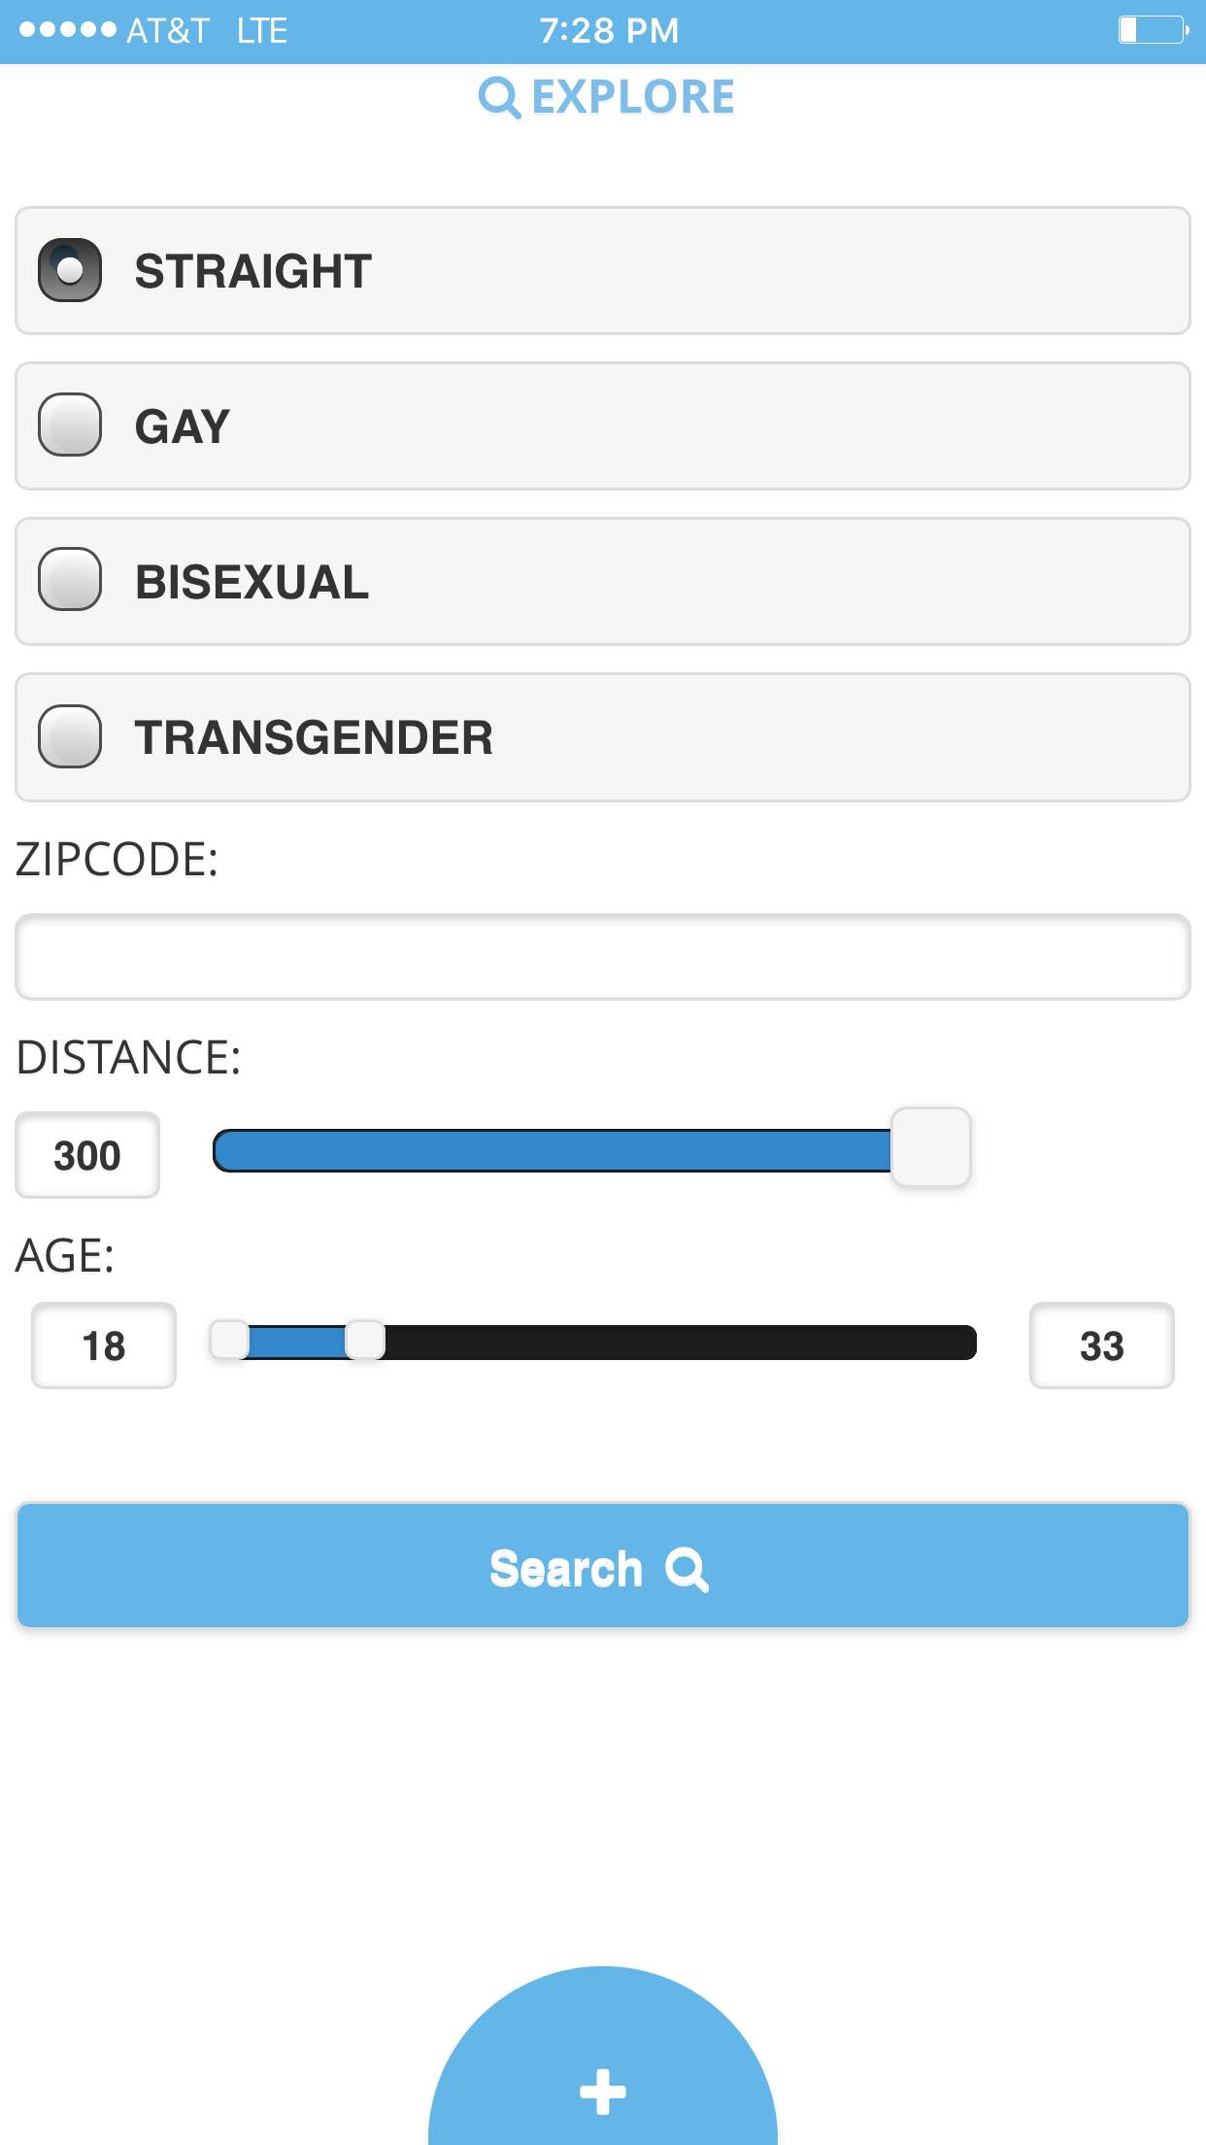Select the Gay radio option
Screen dimensions: 1206x2145
point(70,426)
